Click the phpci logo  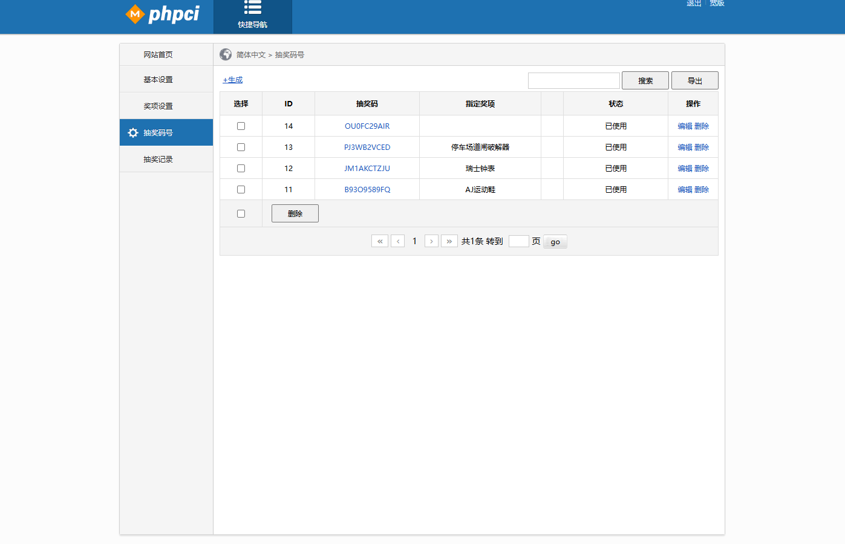coord(164,15)
